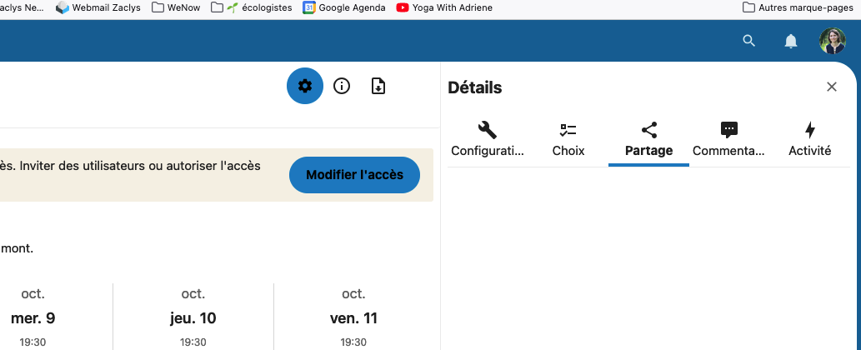Expand the Autres marque-pages folder
This screenshot has width=861, height=350.
pyautogui.click(x=798, y=7)
